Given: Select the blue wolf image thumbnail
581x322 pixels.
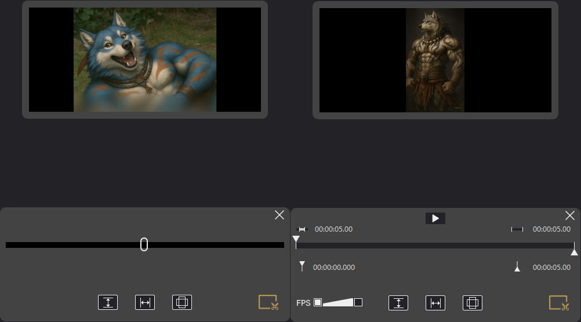Looking at the screenshot, I should (145, 60).
